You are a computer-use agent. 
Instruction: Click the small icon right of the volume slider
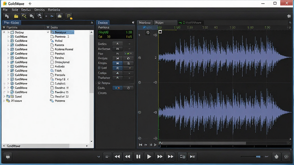pyautogui.click(x=266, y=157)
